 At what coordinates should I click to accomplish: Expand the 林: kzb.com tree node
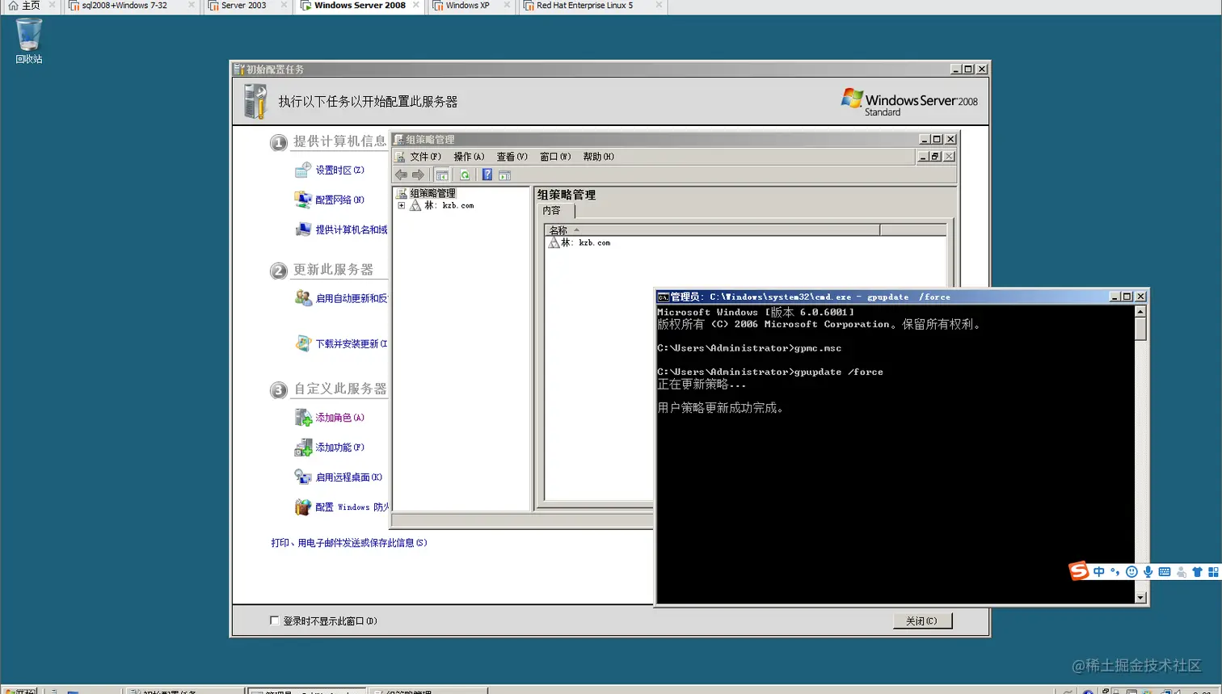pos(402,205)
